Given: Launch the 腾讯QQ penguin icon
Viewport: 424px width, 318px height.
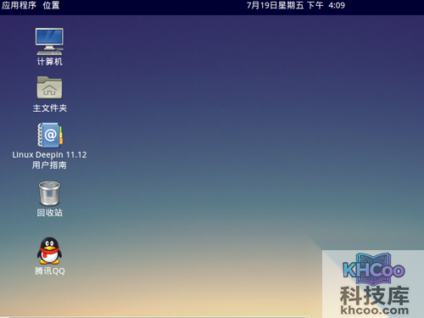Looking at the screenshot, I should (49, 251).
